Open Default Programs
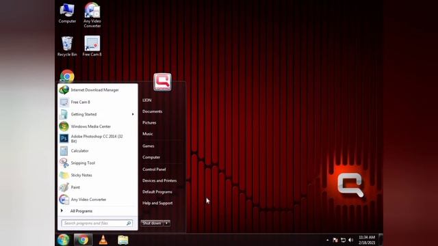438x246 pixels. pyautogui.click(x=157, y=192)
